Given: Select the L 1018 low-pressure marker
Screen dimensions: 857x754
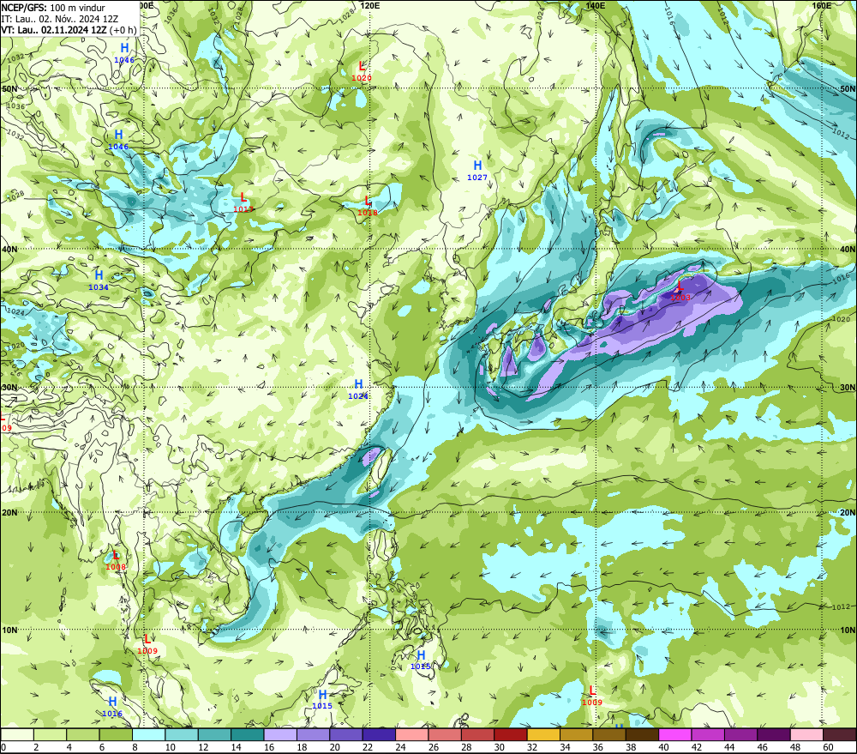Looking at the screenshot, I should coord(368,206).
